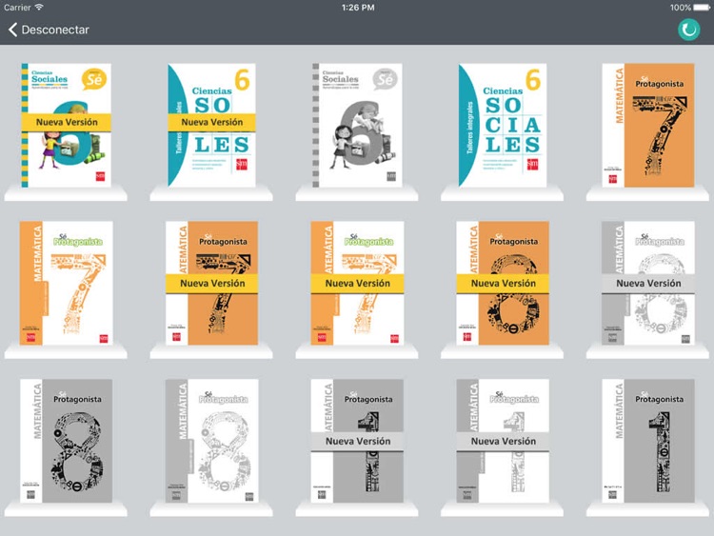Open gray Matemática 8 Protagonista book
Screen dimensions: 714x536
click(67, 441)
